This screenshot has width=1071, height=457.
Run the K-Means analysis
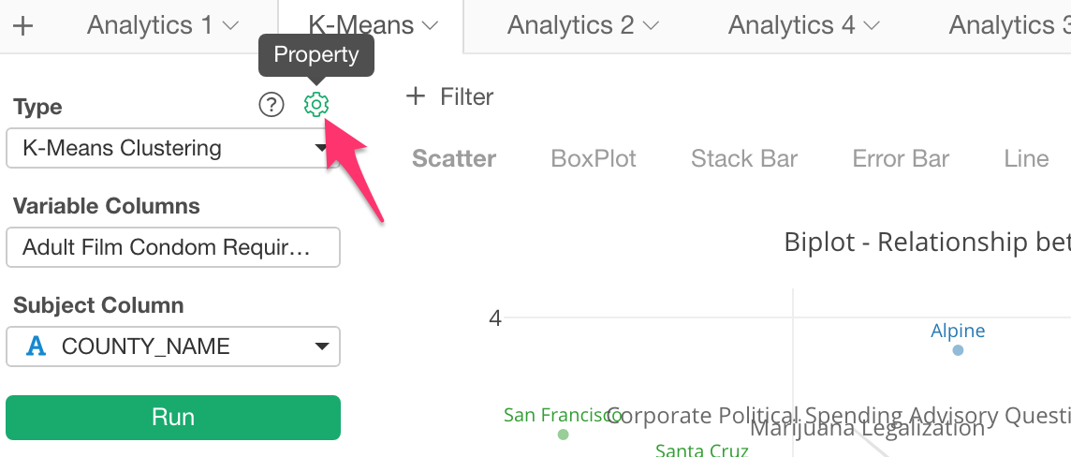(x=173, y=417)
